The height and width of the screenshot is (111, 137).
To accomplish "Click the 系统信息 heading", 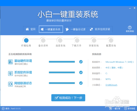I will [96, 54].
